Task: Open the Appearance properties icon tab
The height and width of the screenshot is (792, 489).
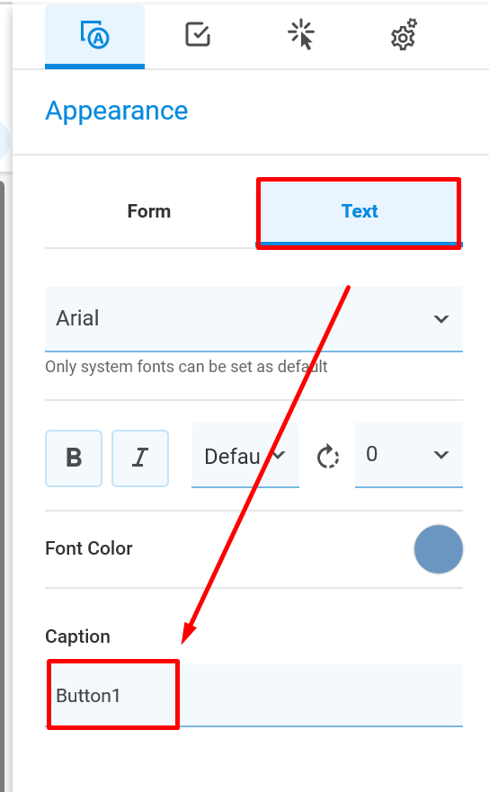Action: pyautogui.click(x=94, y=36)
